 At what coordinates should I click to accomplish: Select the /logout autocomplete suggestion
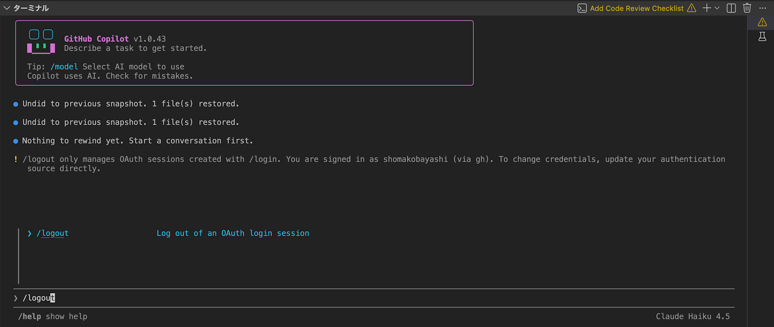[x=53, y=233]
